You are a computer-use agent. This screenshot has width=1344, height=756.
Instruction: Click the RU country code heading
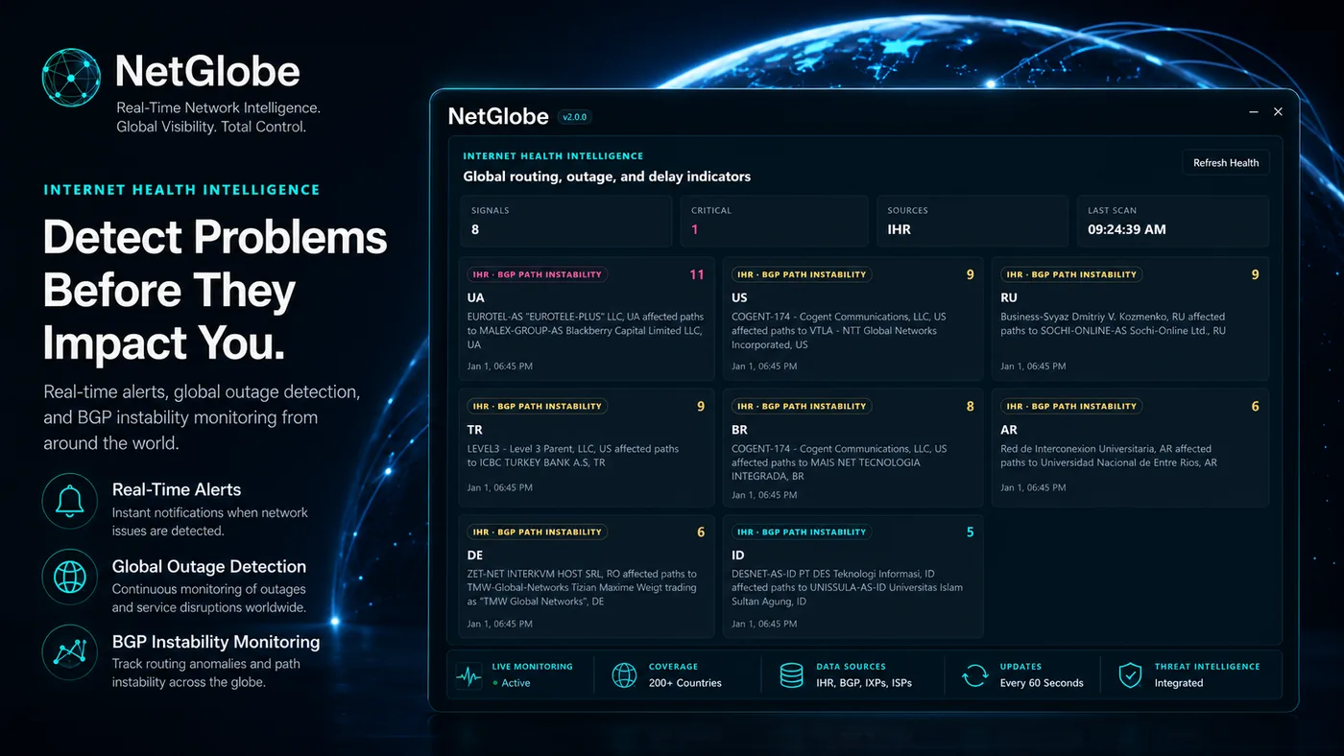(1009, 298)
